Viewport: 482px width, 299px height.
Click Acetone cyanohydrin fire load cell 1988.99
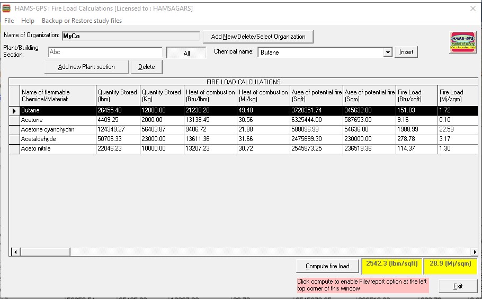coord(417,129)
